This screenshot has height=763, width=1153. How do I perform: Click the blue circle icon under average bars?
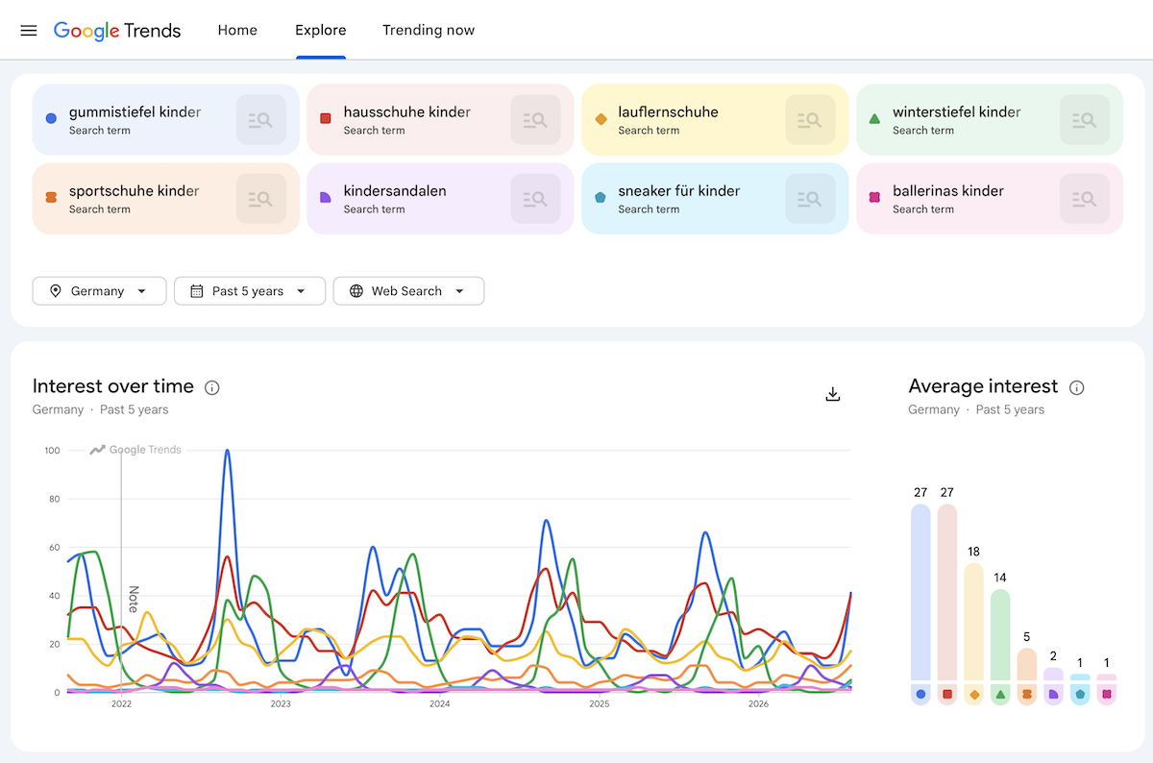coord(920,694)
